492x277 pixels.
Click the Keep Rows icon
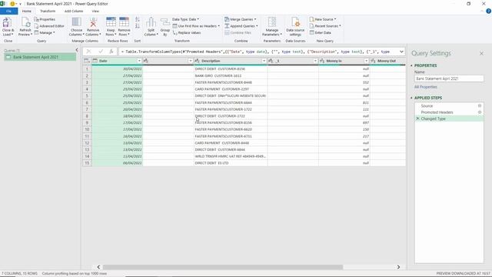point(111,22)
